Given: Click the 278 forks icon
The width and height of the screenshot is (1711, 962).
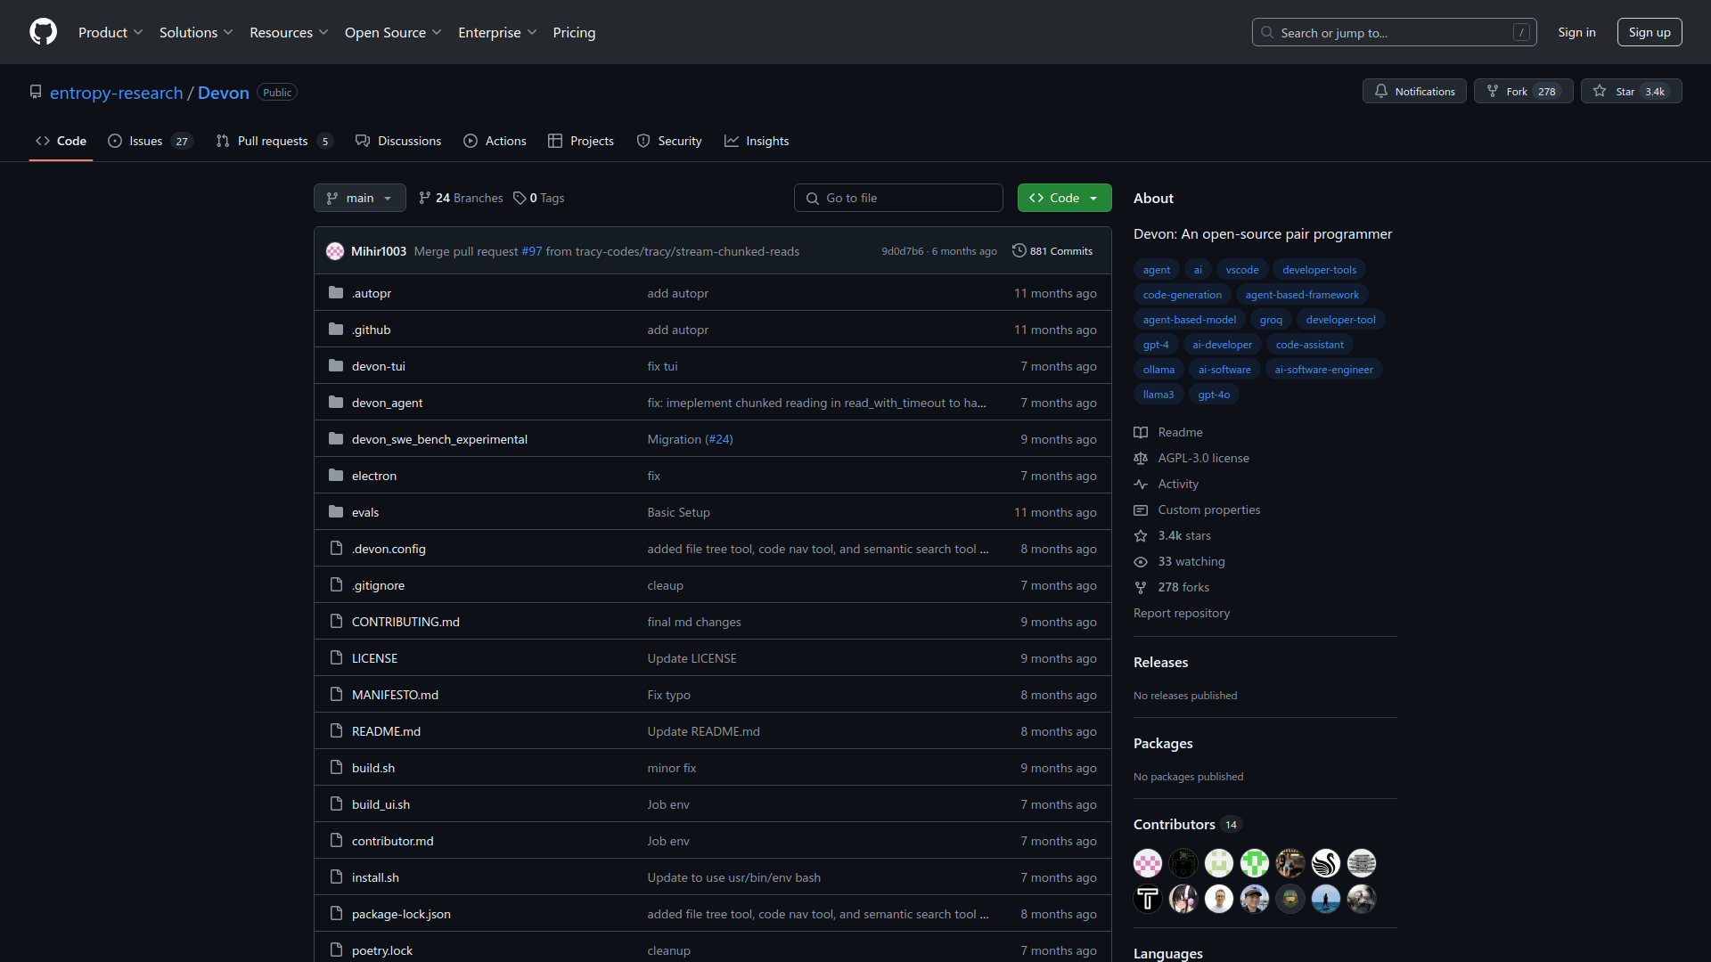Looking at the screenshot, I should tap(1141, 587).
